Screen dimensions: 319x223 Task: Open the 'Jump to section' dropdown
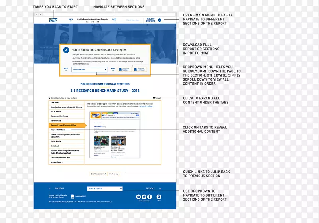click(x=105, y=189)
